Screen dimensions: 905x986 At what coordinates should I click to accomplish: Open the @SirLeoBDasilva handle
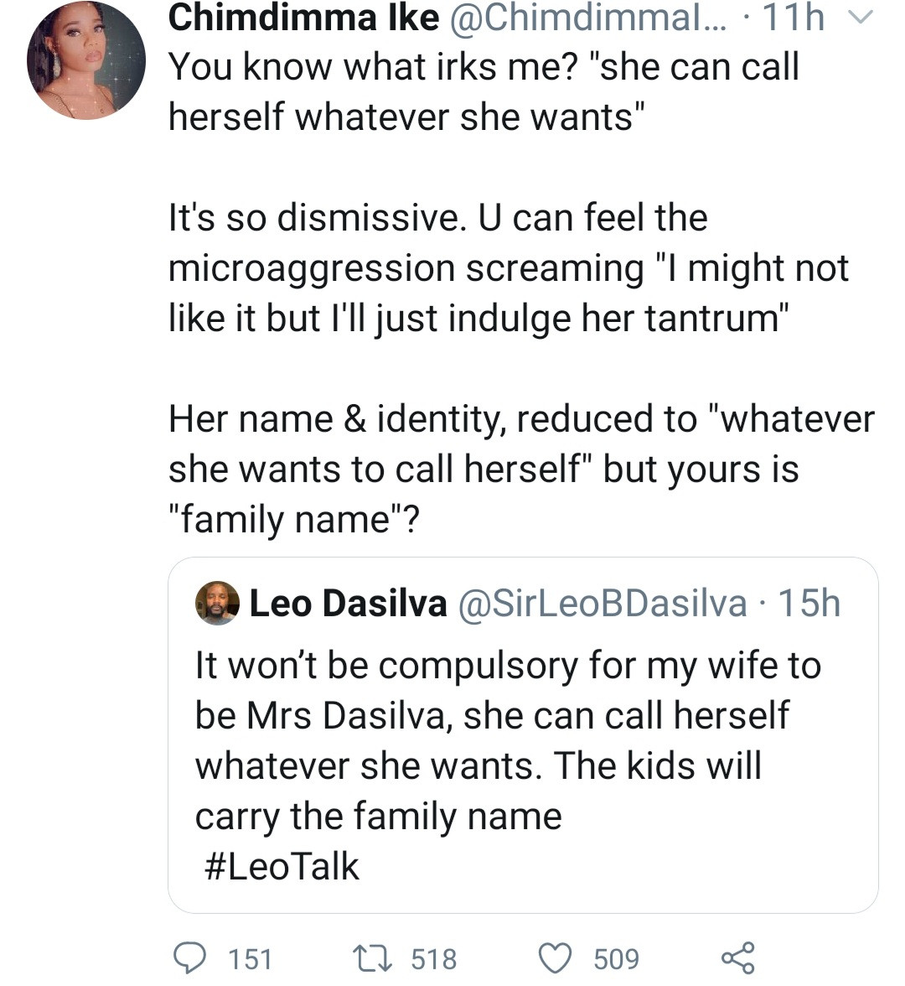click(x=601, y=604)
